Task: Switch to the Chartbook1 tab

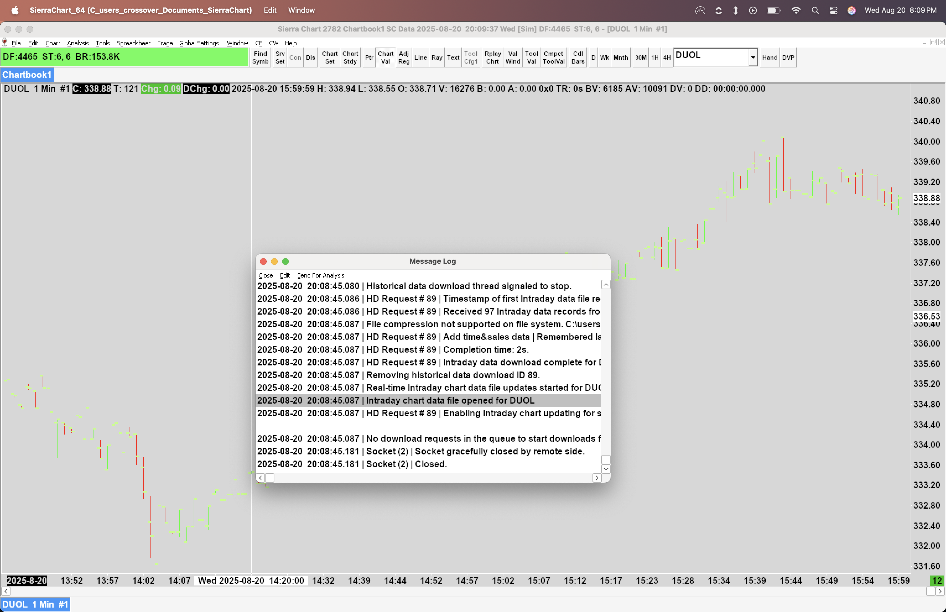Action: [27, 75]
